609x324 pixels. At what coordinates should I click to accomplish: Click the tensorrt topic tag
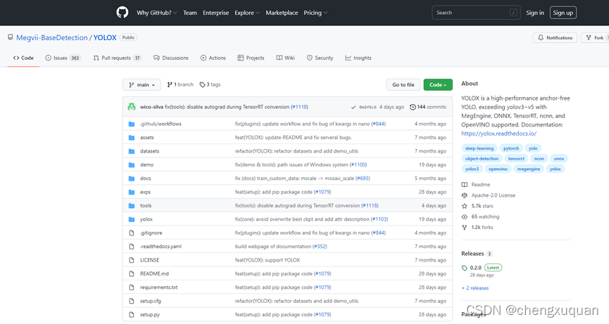point(516,159)
